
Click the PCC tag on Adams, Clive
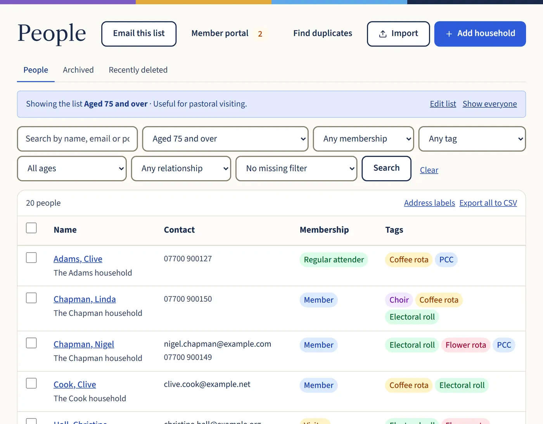tap(446, 260)
